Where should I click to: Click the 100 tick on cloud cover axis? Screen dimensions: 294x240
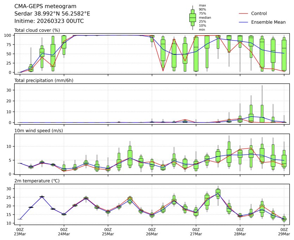(9, 35)
